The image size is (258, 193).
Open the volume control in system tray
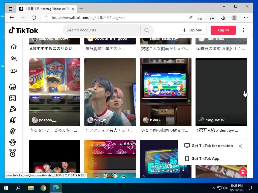click(225, 188)
